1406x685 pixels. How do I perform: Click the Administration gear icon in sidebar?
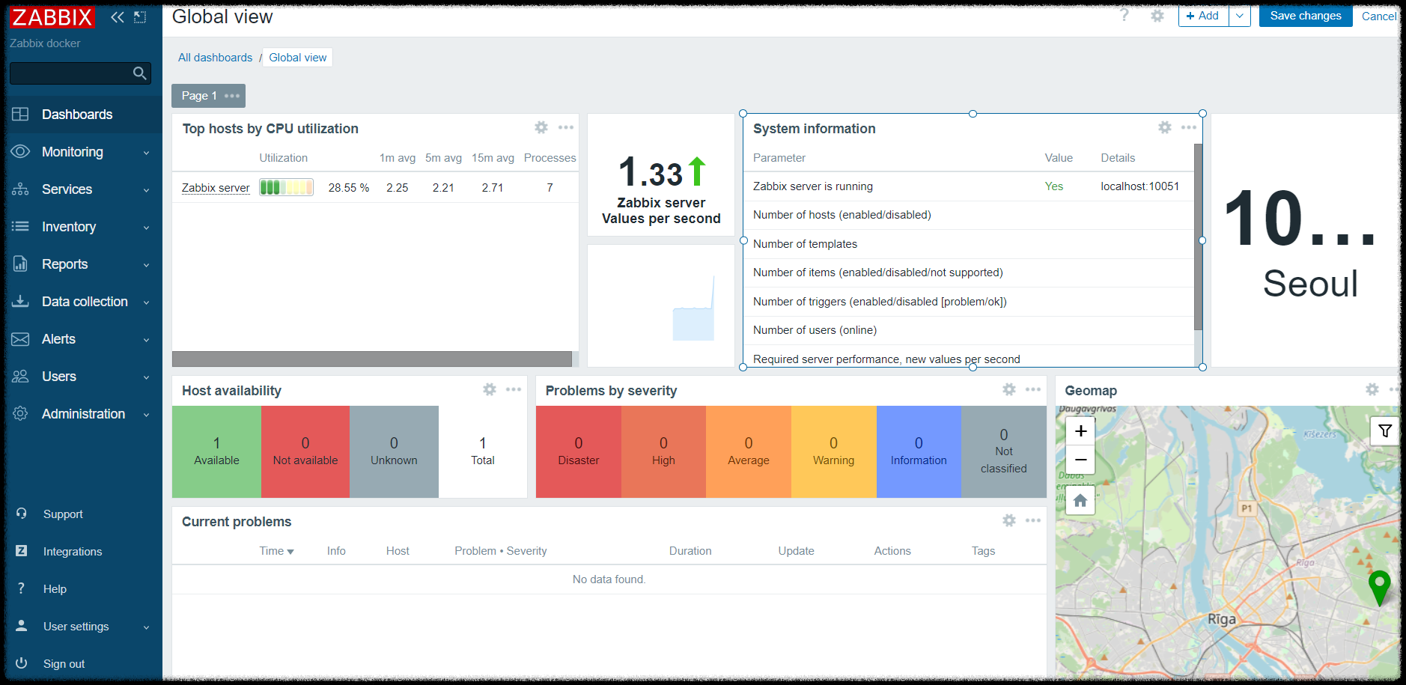point(20,414)
